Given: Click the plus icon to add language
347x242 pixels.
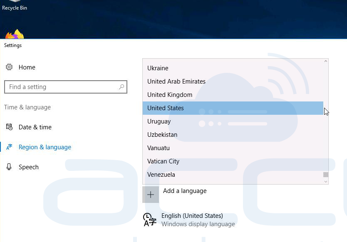Looking at the screenshot, I should [151, 195].
